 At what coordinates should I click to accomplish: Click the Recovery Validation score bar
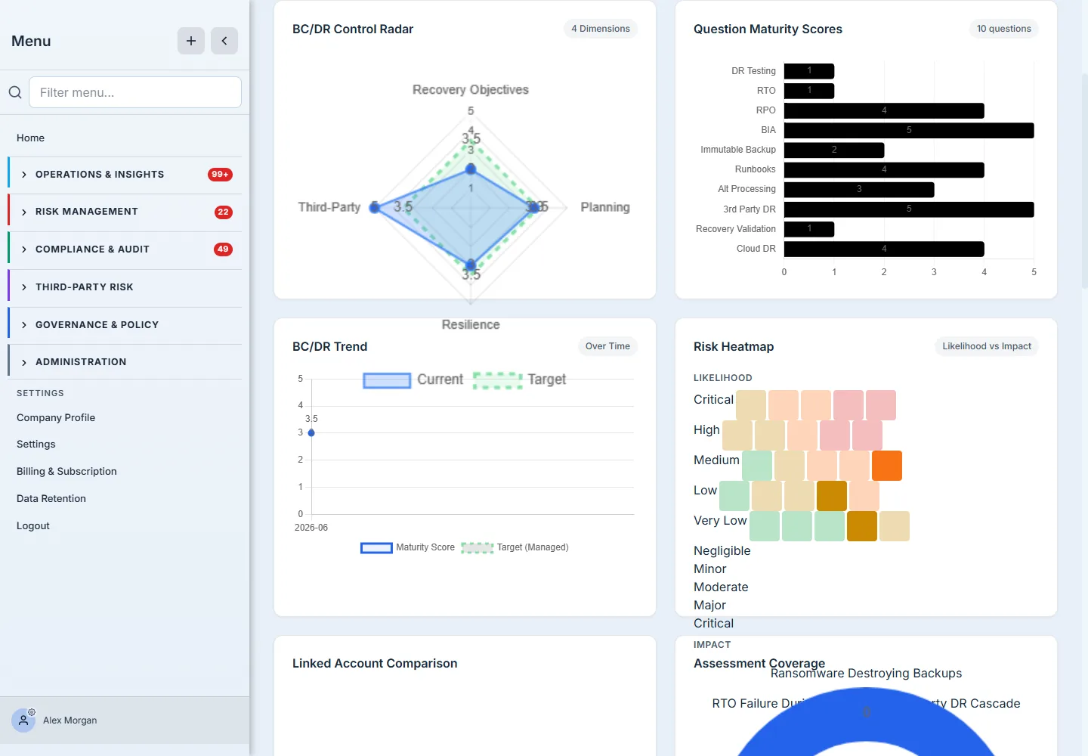point(809,229)
